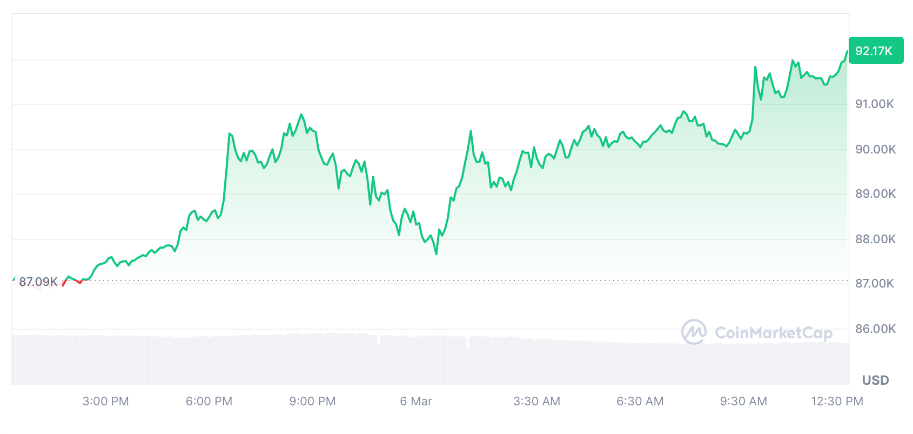Click the 87.00K price axis label
The image size is (913, 434).
875,283
